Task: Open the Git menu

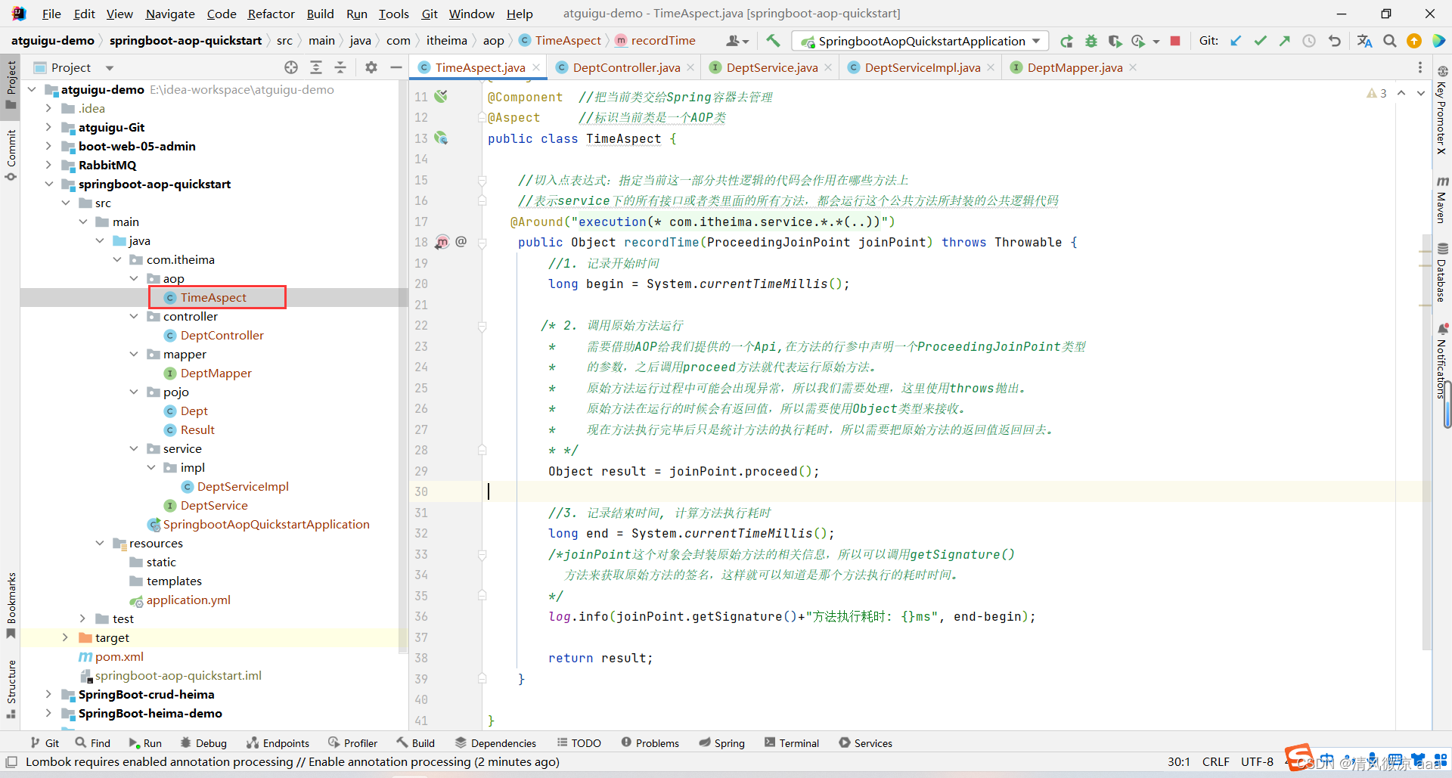Action: pyautogui.click(x=430, y=14)
